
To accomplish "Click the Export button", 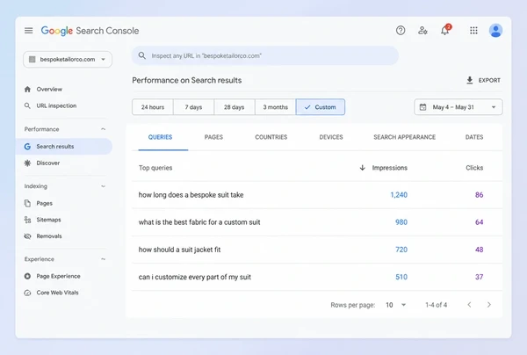I will click(x=484, y=80).
